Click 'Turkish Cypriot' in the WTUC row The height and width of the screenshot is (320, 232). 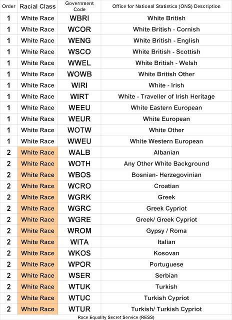tap(166, 298)
